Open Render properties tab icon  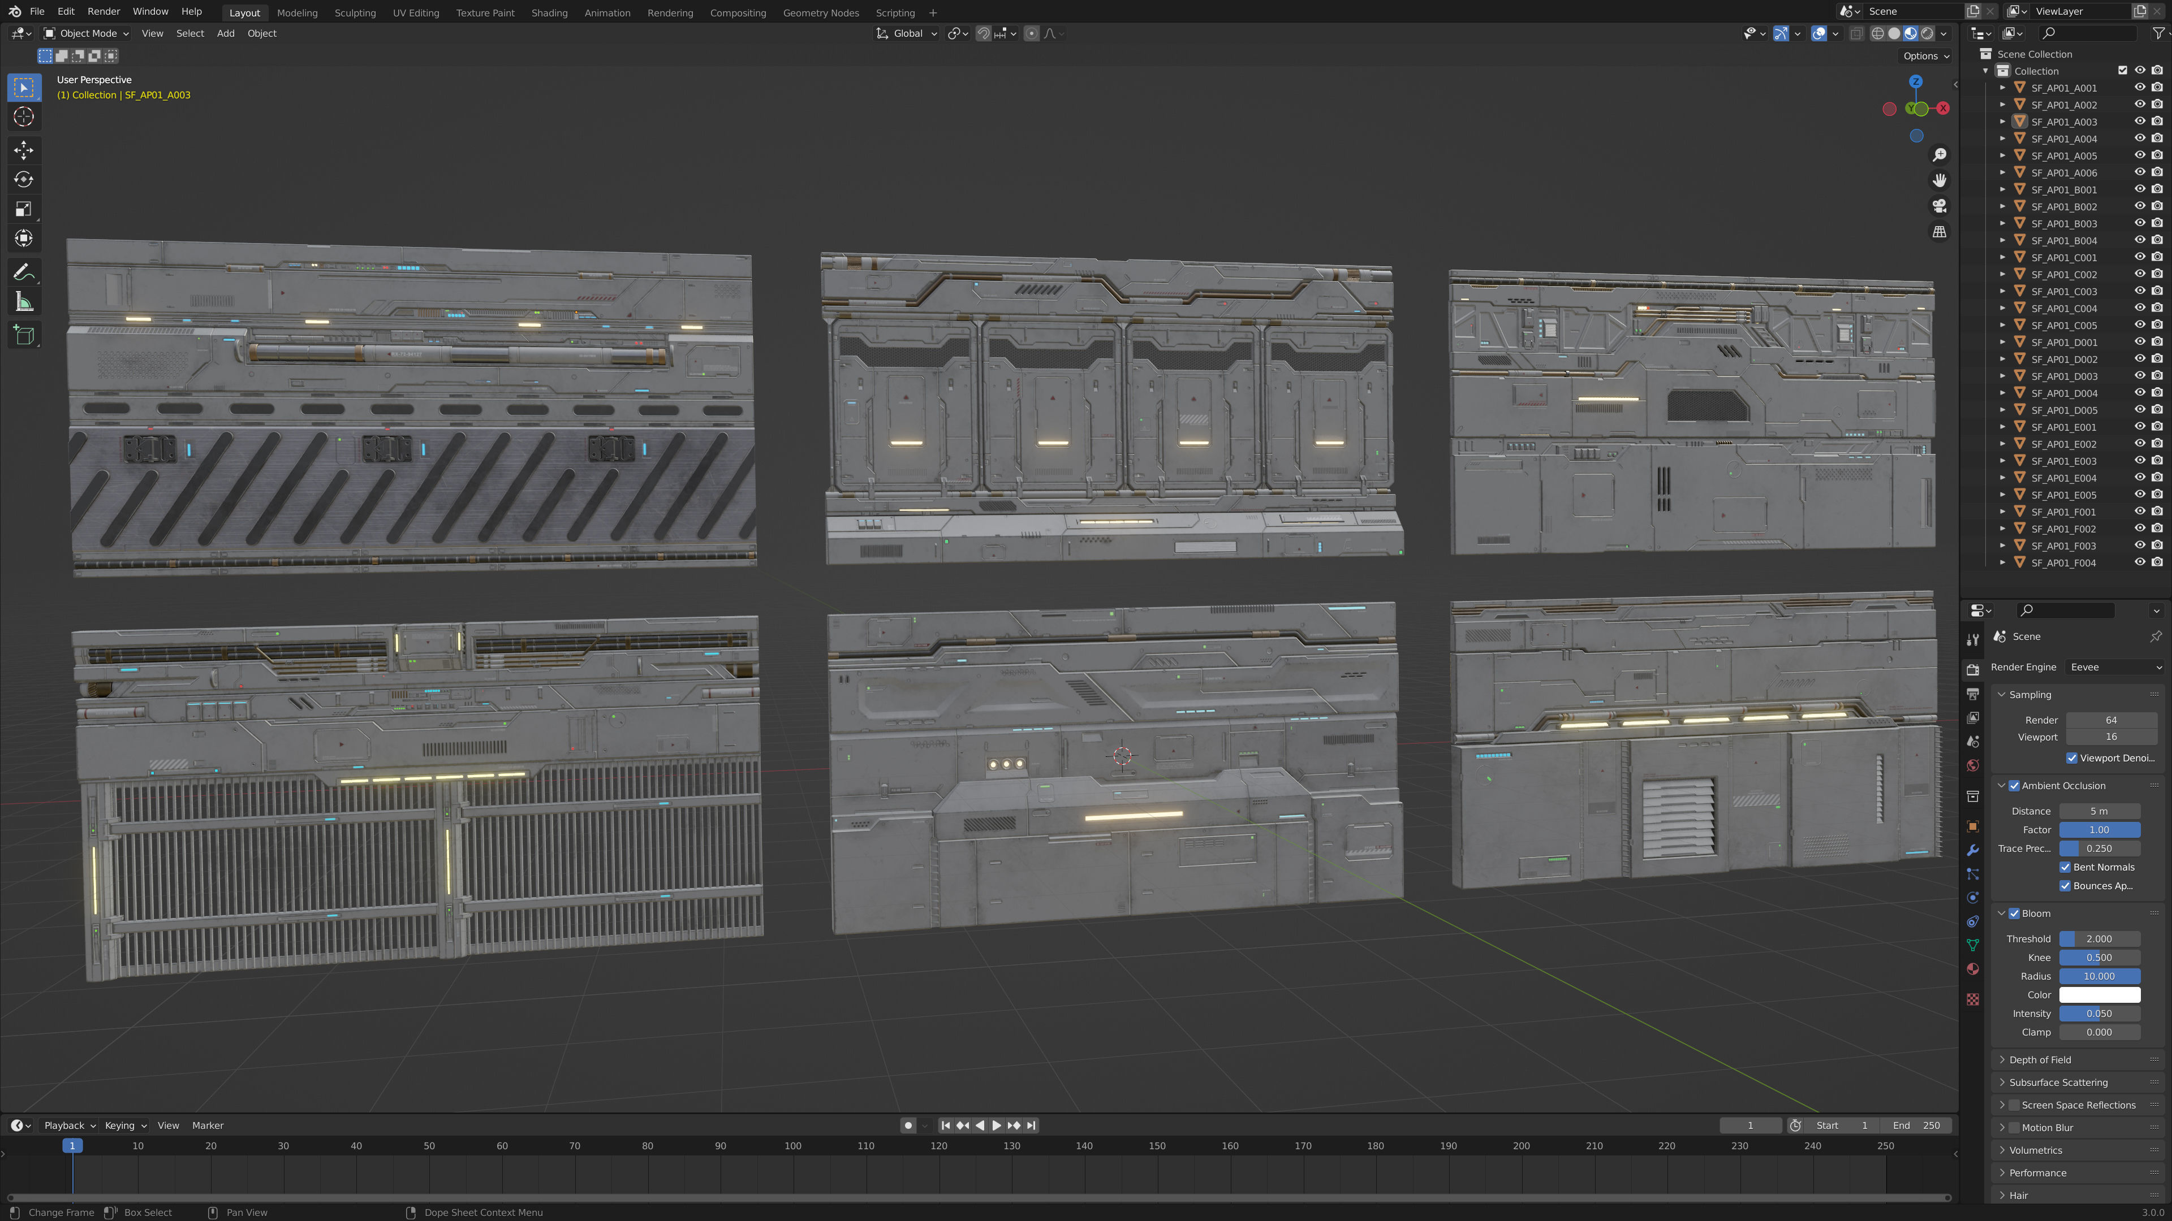[1972, 670]
